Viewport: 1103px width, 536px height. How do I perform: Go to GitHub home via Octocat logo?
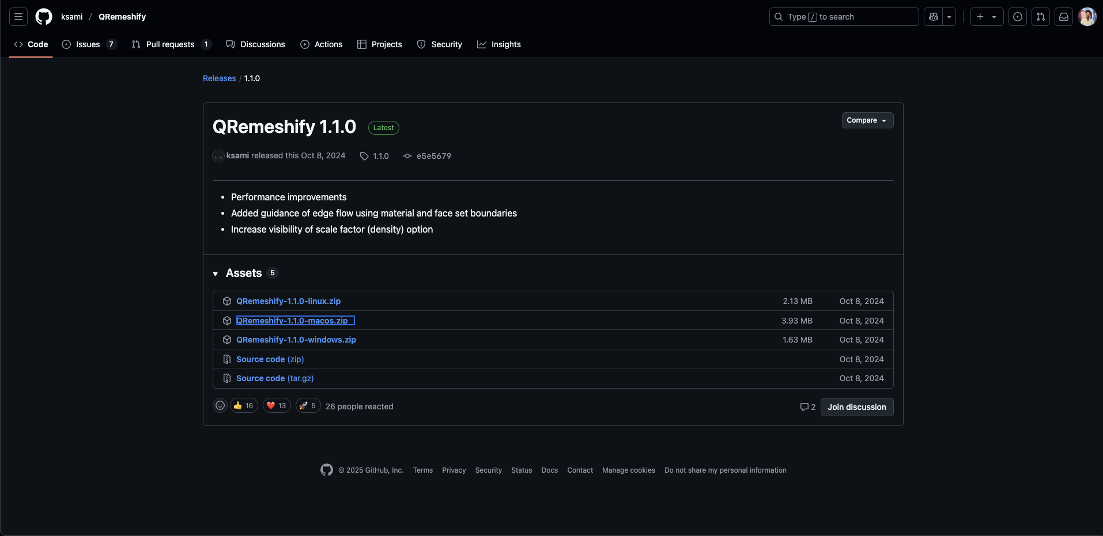44,17
